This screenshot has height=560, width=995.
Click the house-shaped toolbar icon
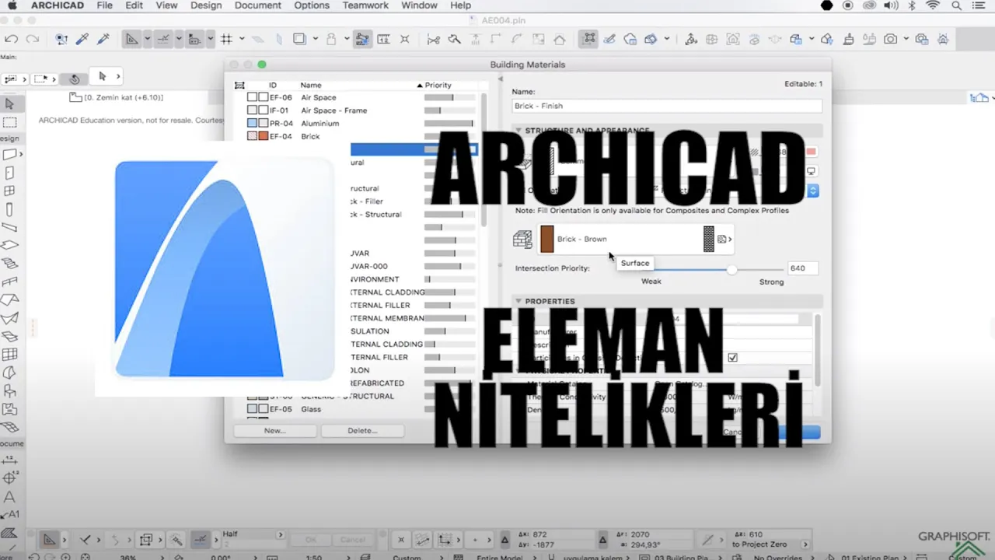(x=560, y=40)
